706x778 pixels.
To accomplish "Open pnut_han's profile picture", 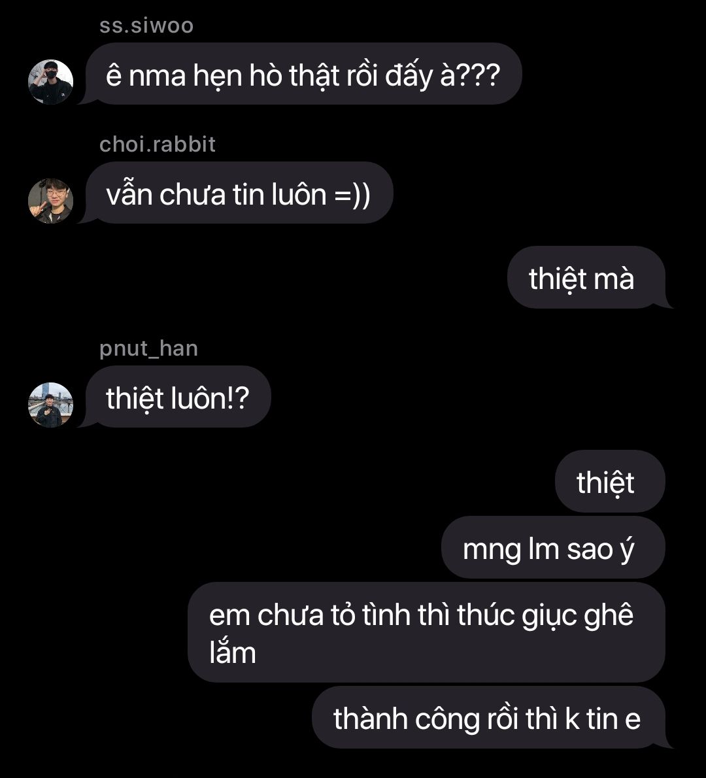I will 50,405.
